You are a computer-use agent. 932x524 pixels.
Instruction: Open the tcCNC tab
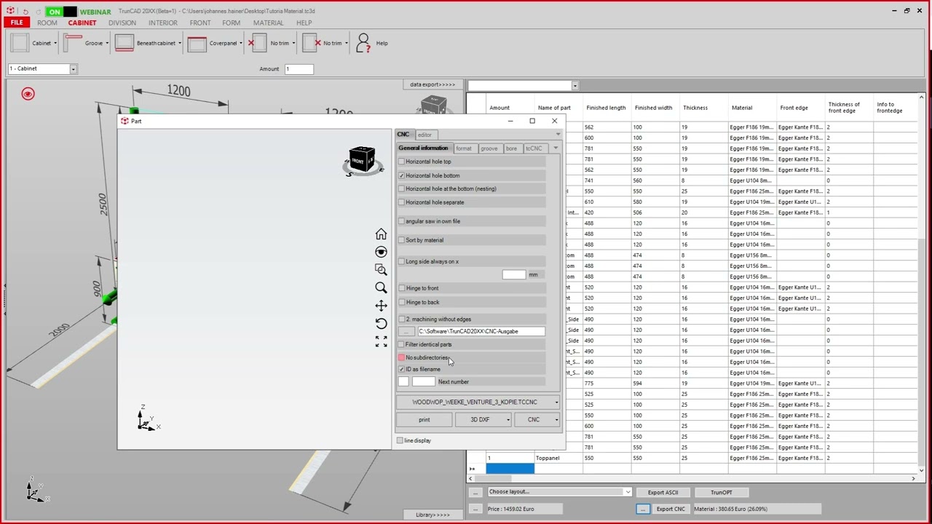tap(534, 148)
